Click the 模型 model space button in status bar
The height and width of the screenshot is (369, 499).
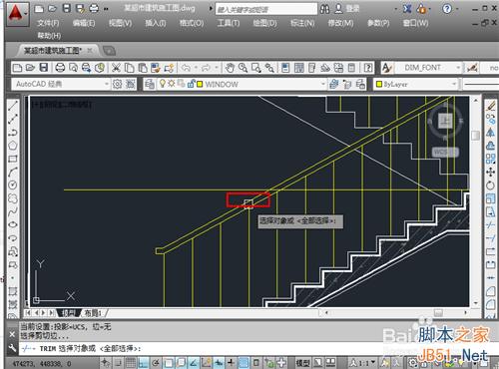pos(302,363)
